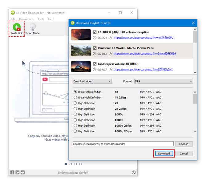Click the globe icon in status bar
206x185 pixels.
point(134,172)
